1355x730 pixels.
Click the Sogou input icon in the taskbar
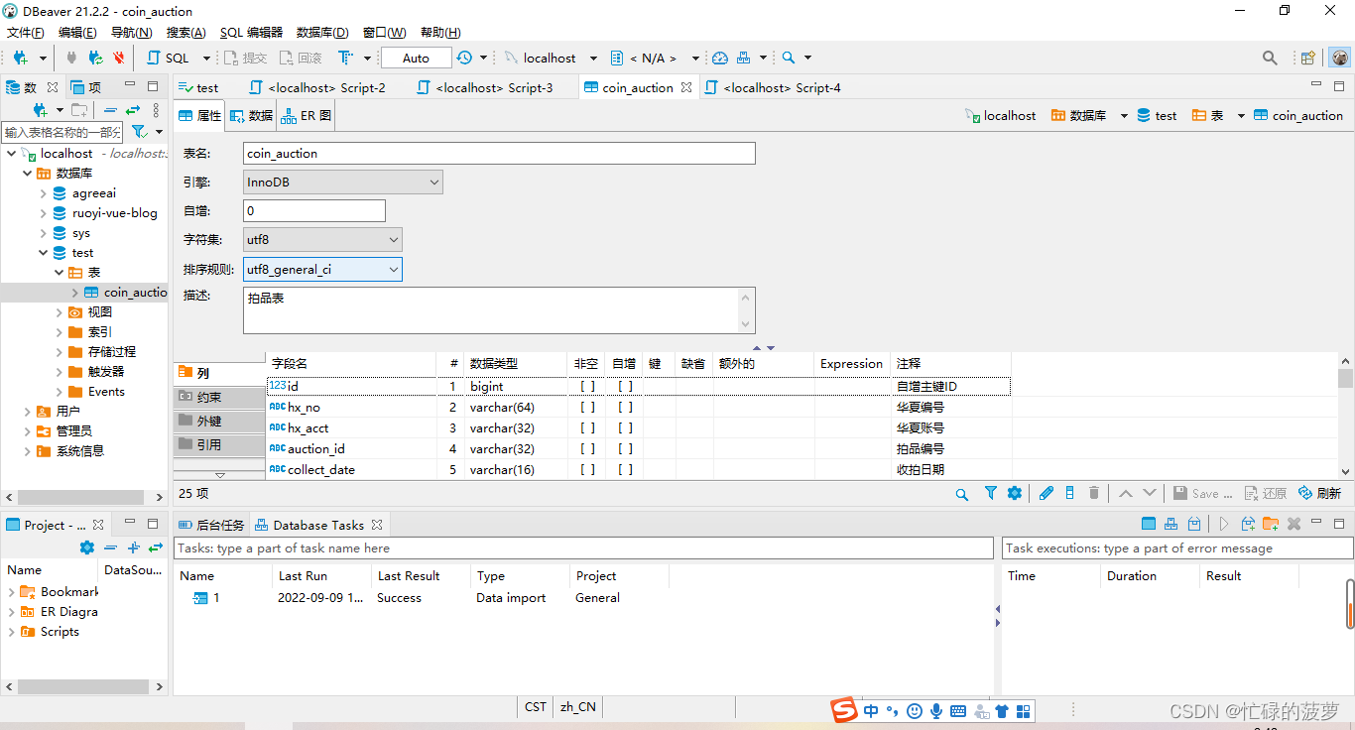coord(844,710)
